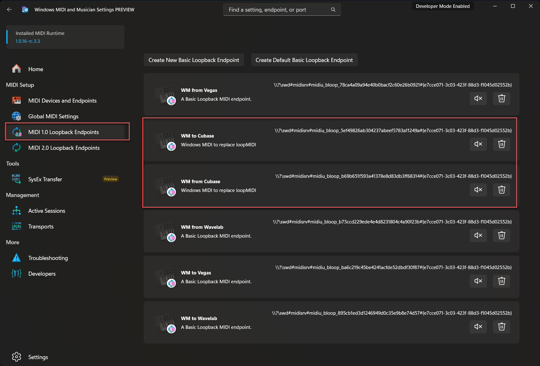Click the Global MIDI Settings globe icon
This screenshot has width=540, height=366.
[16, 116]
